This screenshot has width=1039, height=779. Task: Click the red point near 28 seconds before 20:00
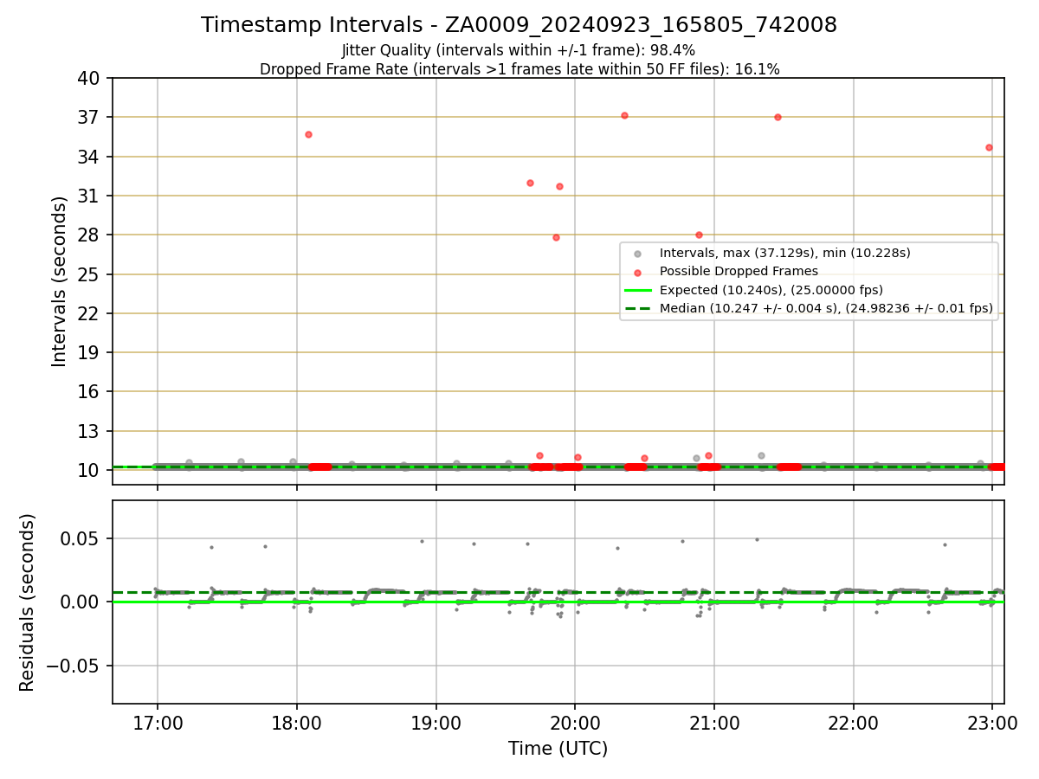[556, 237]
